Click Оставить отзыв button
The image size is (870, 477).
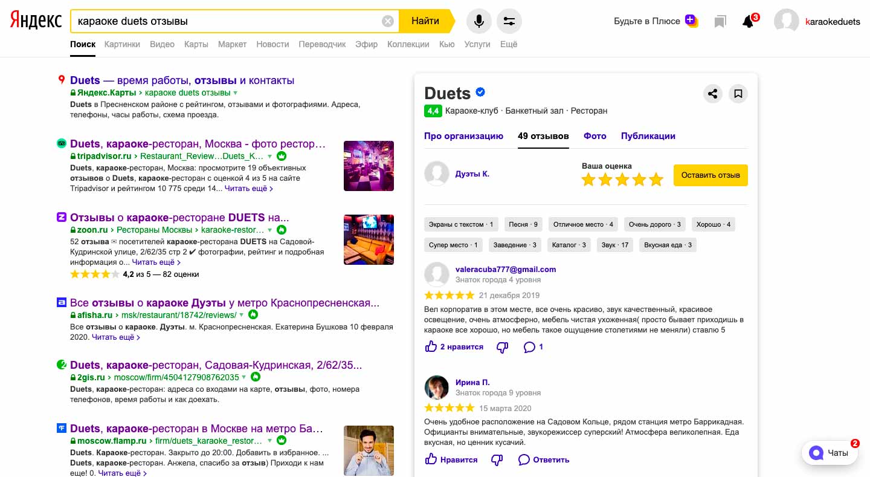[710, 175]
